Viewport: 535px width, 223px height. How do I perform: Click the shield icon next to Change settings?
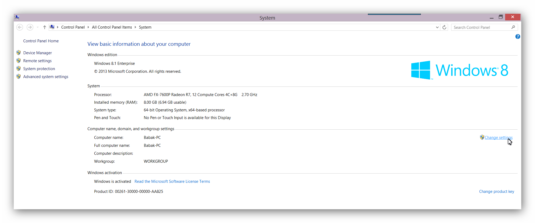pyautogui.click(x=482, y=137)
